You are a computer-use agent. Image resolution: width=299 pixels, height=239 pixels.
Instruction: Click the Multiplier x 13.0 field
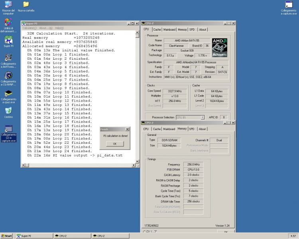tap(175, 96)
